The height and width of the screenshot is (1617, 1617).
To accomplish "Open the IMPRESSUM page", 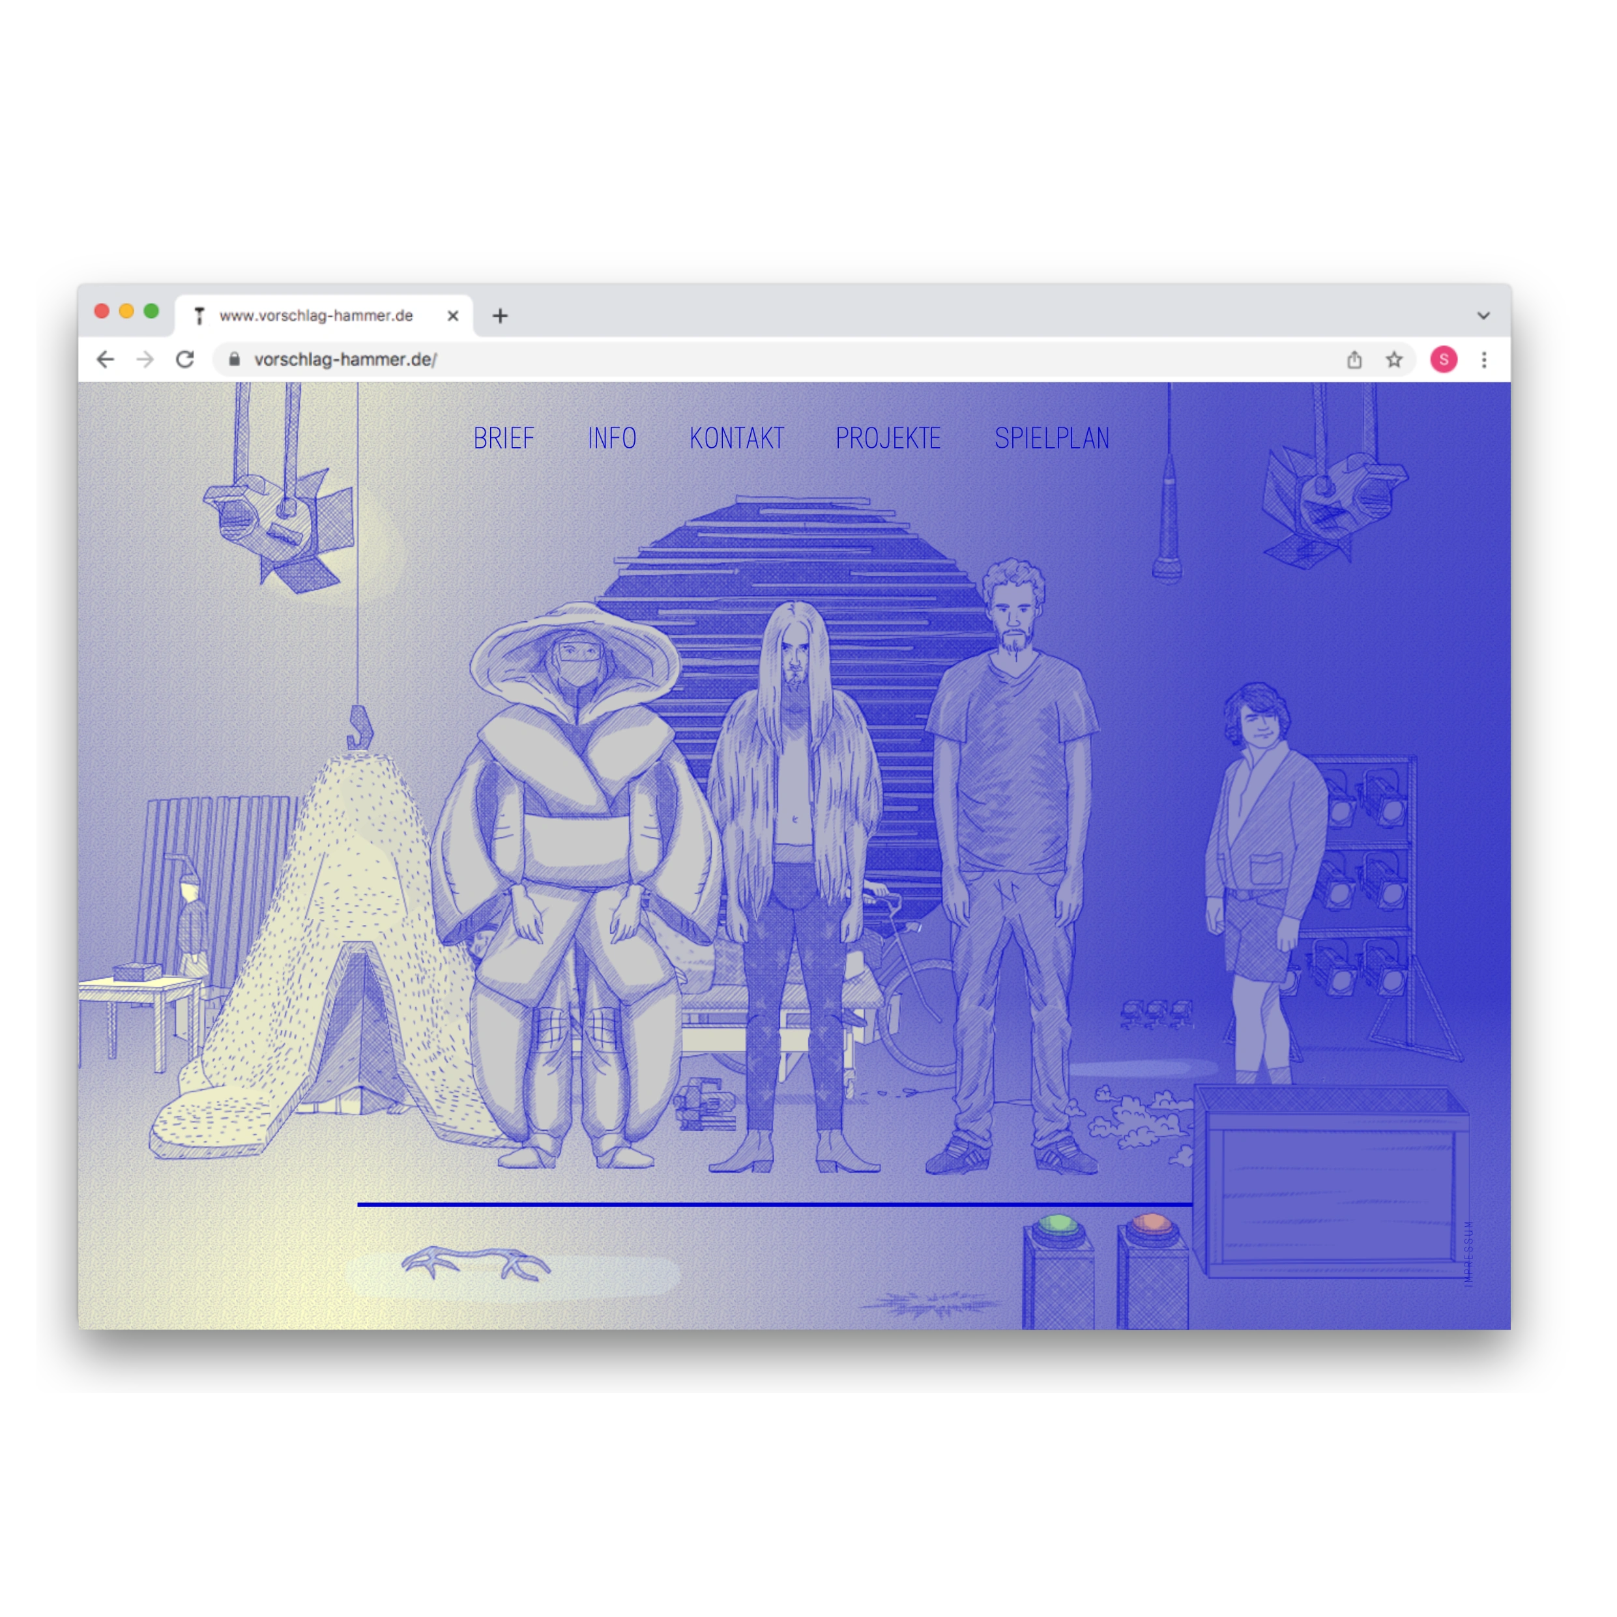I will (1470, 1253).
